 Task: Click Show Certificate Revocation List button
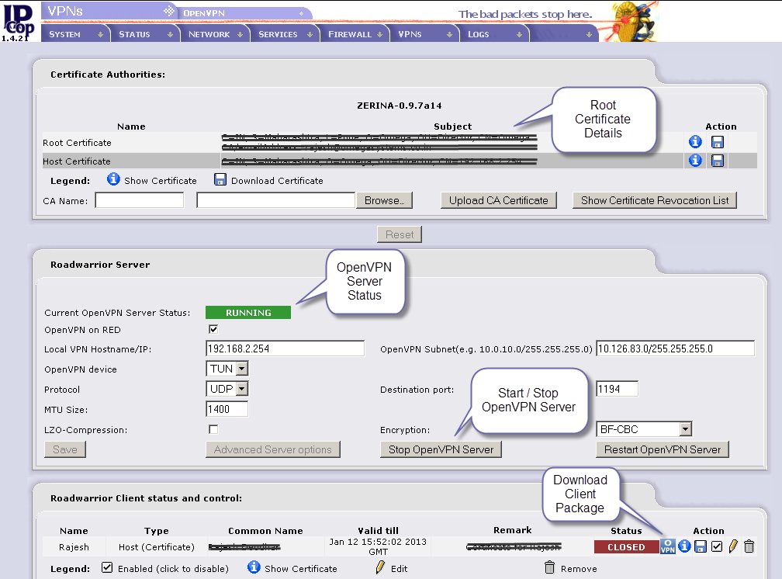[x=655, y=201]
